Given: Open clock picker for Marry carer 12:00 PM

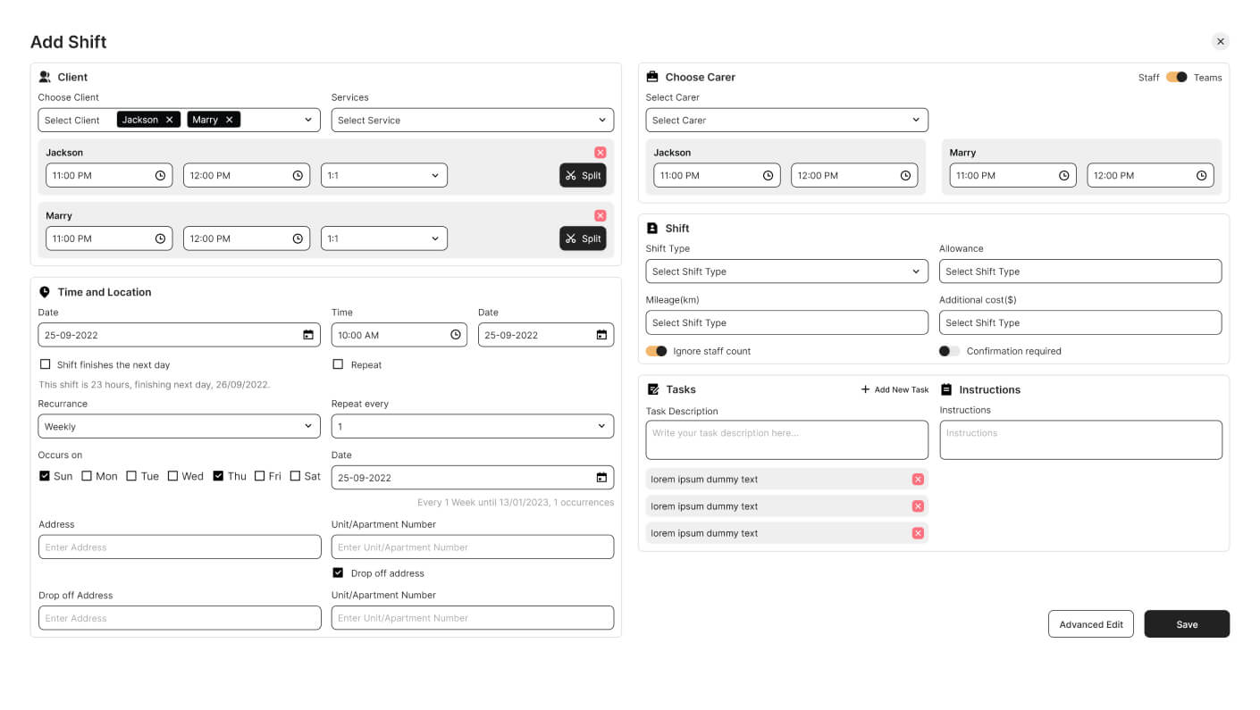Looking at the screenshot, I should coord(1201,176).
